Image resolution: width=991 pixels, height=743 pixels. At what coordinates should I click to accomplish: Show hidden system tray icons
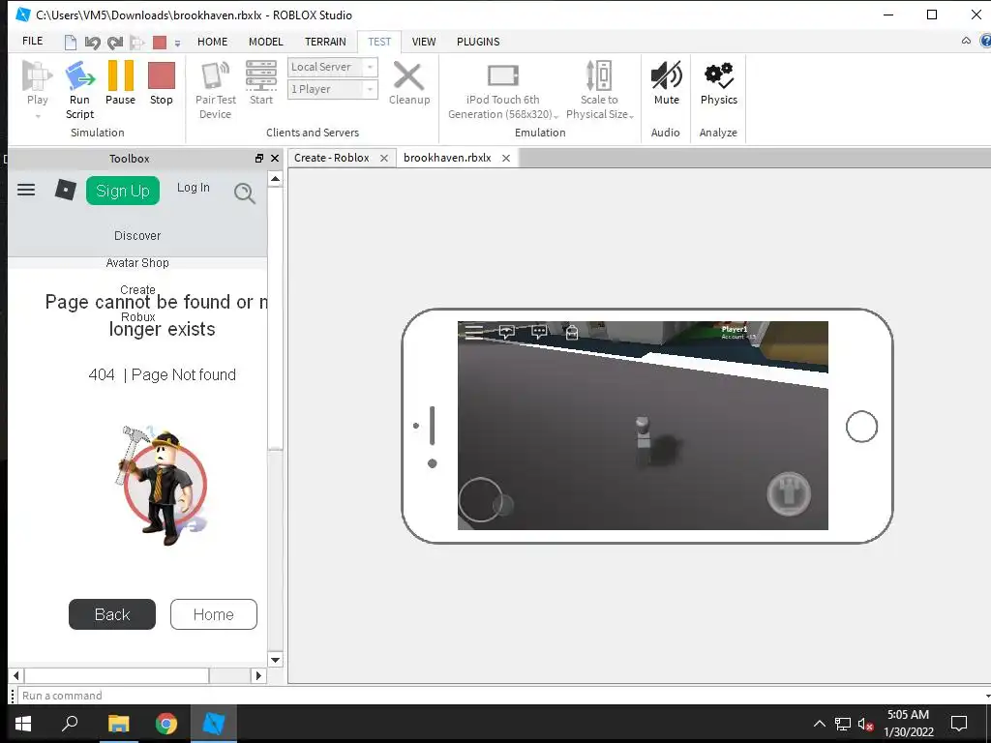click(819, 724)
